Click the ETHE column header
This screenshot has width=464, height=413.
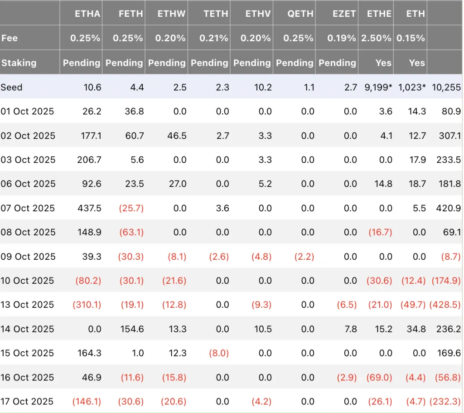click(x=379, y=14)
